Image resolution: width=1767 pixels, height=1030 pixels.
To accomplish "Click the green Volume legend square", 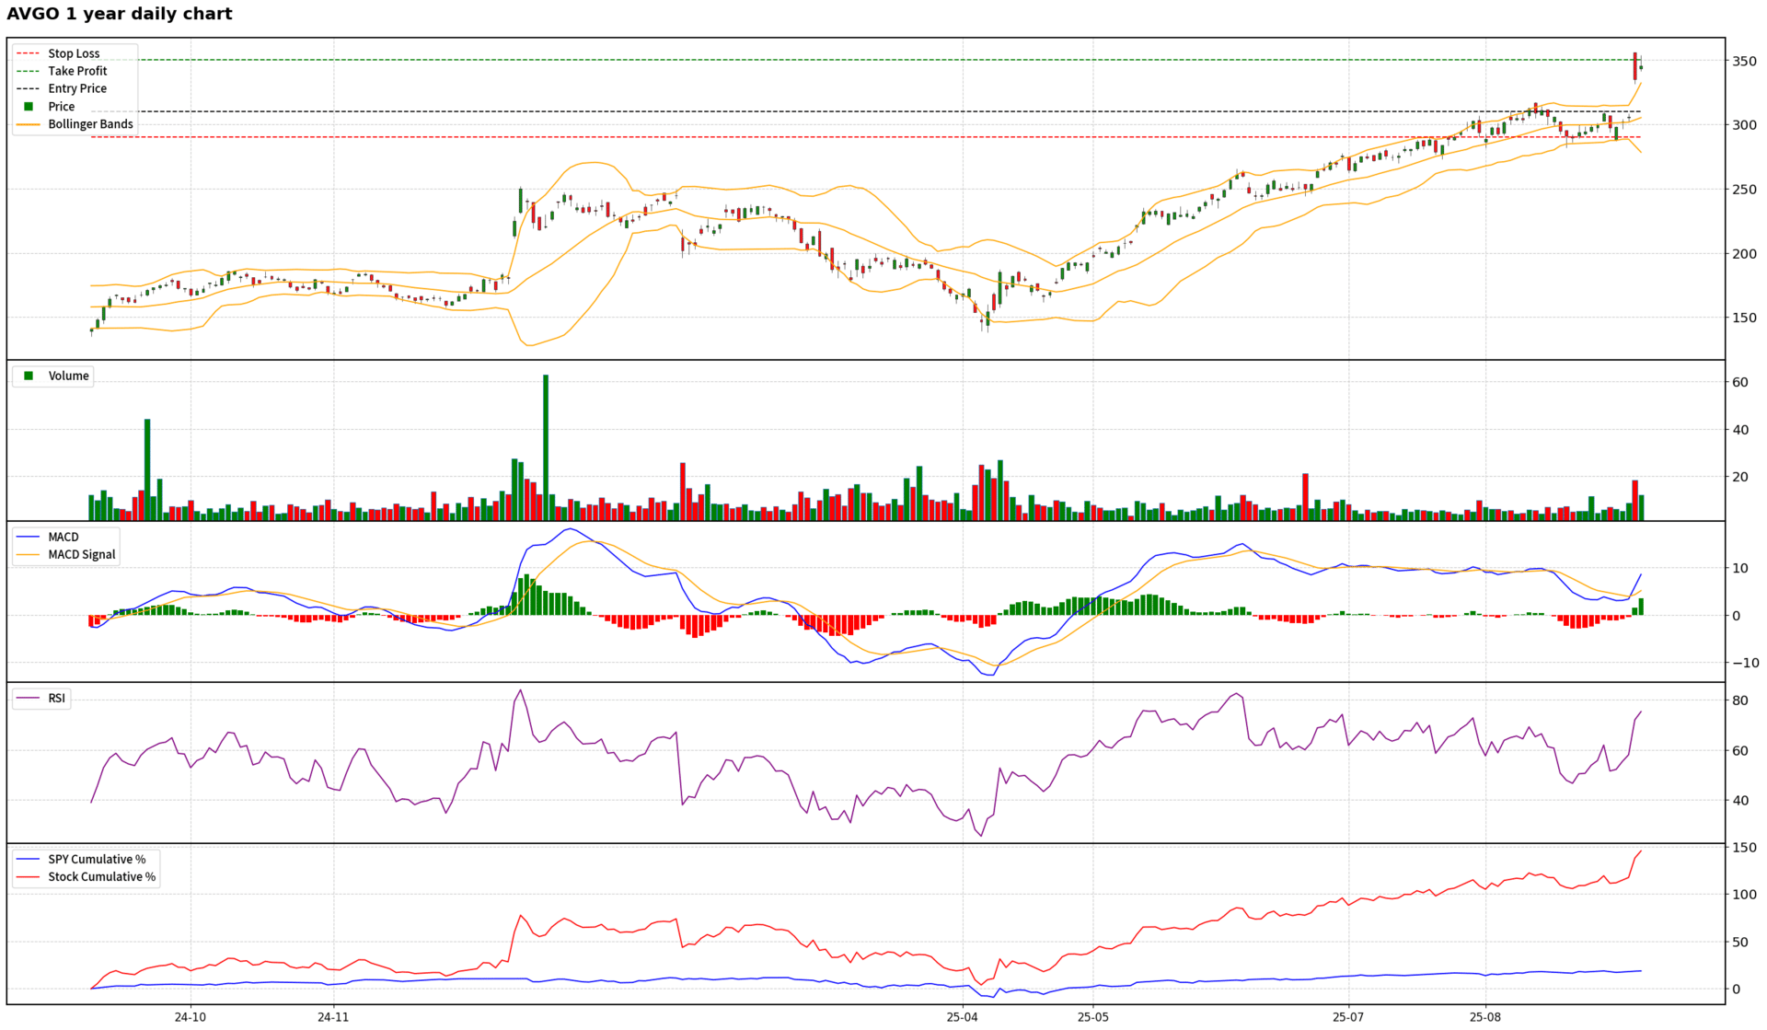I will click(x=29, y=376).
